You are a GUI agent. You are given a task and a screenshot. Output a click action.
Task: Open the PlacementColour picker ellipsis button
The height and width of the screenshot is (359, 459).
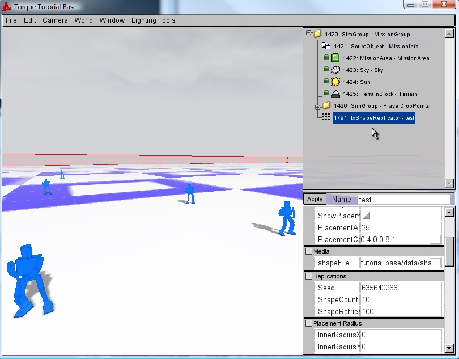(x=435, y=239)
